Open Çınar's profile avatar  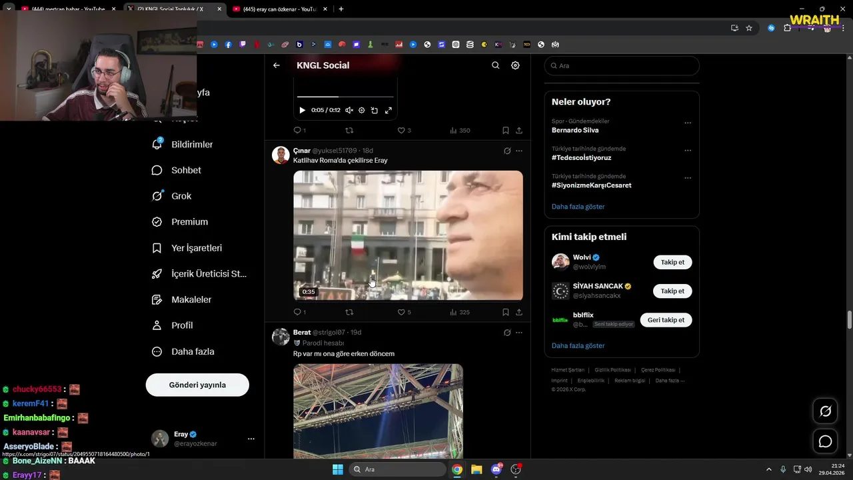(281, 155)
